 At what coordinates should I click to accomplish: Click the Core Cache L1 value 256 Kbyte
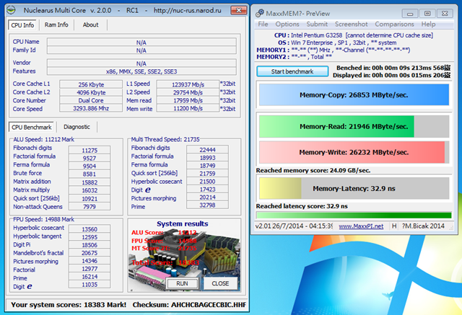pos(91,84)
